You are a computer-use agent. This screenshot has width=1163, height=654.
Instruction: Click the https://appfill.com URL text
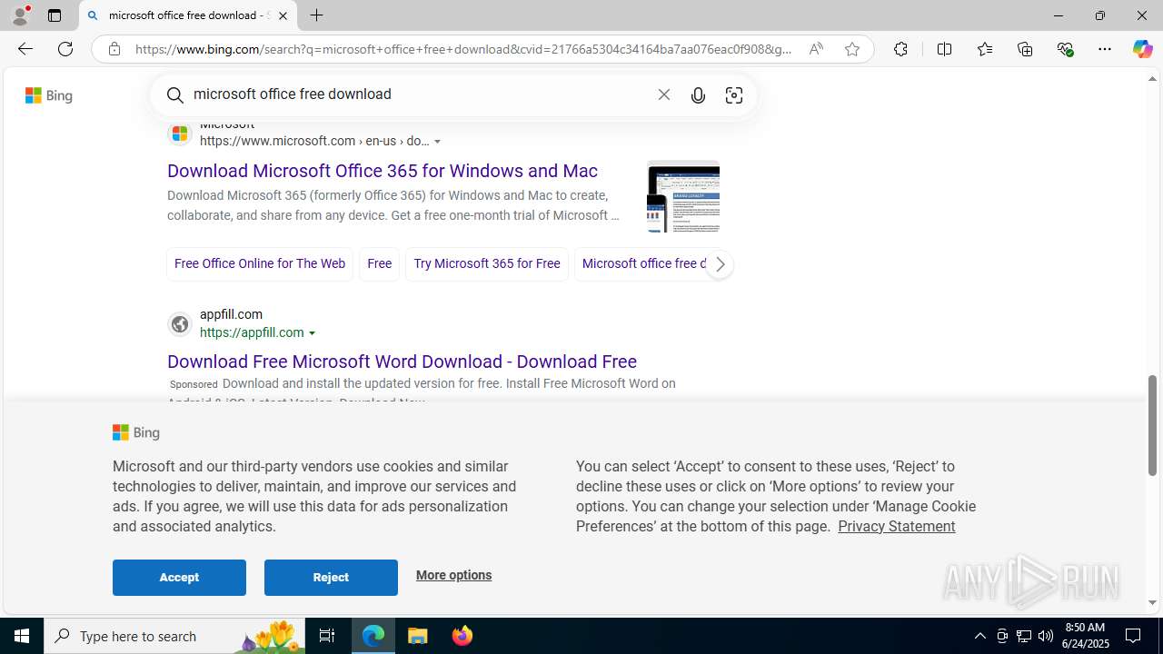(x=252, y=332)
